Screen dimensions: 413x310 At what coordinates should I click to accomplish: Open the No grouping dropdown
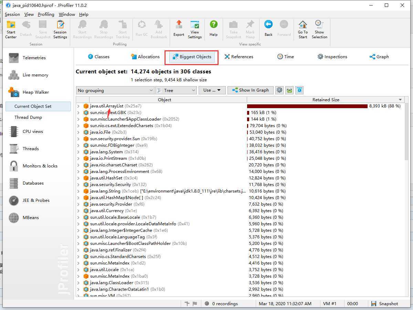point(115,90)
